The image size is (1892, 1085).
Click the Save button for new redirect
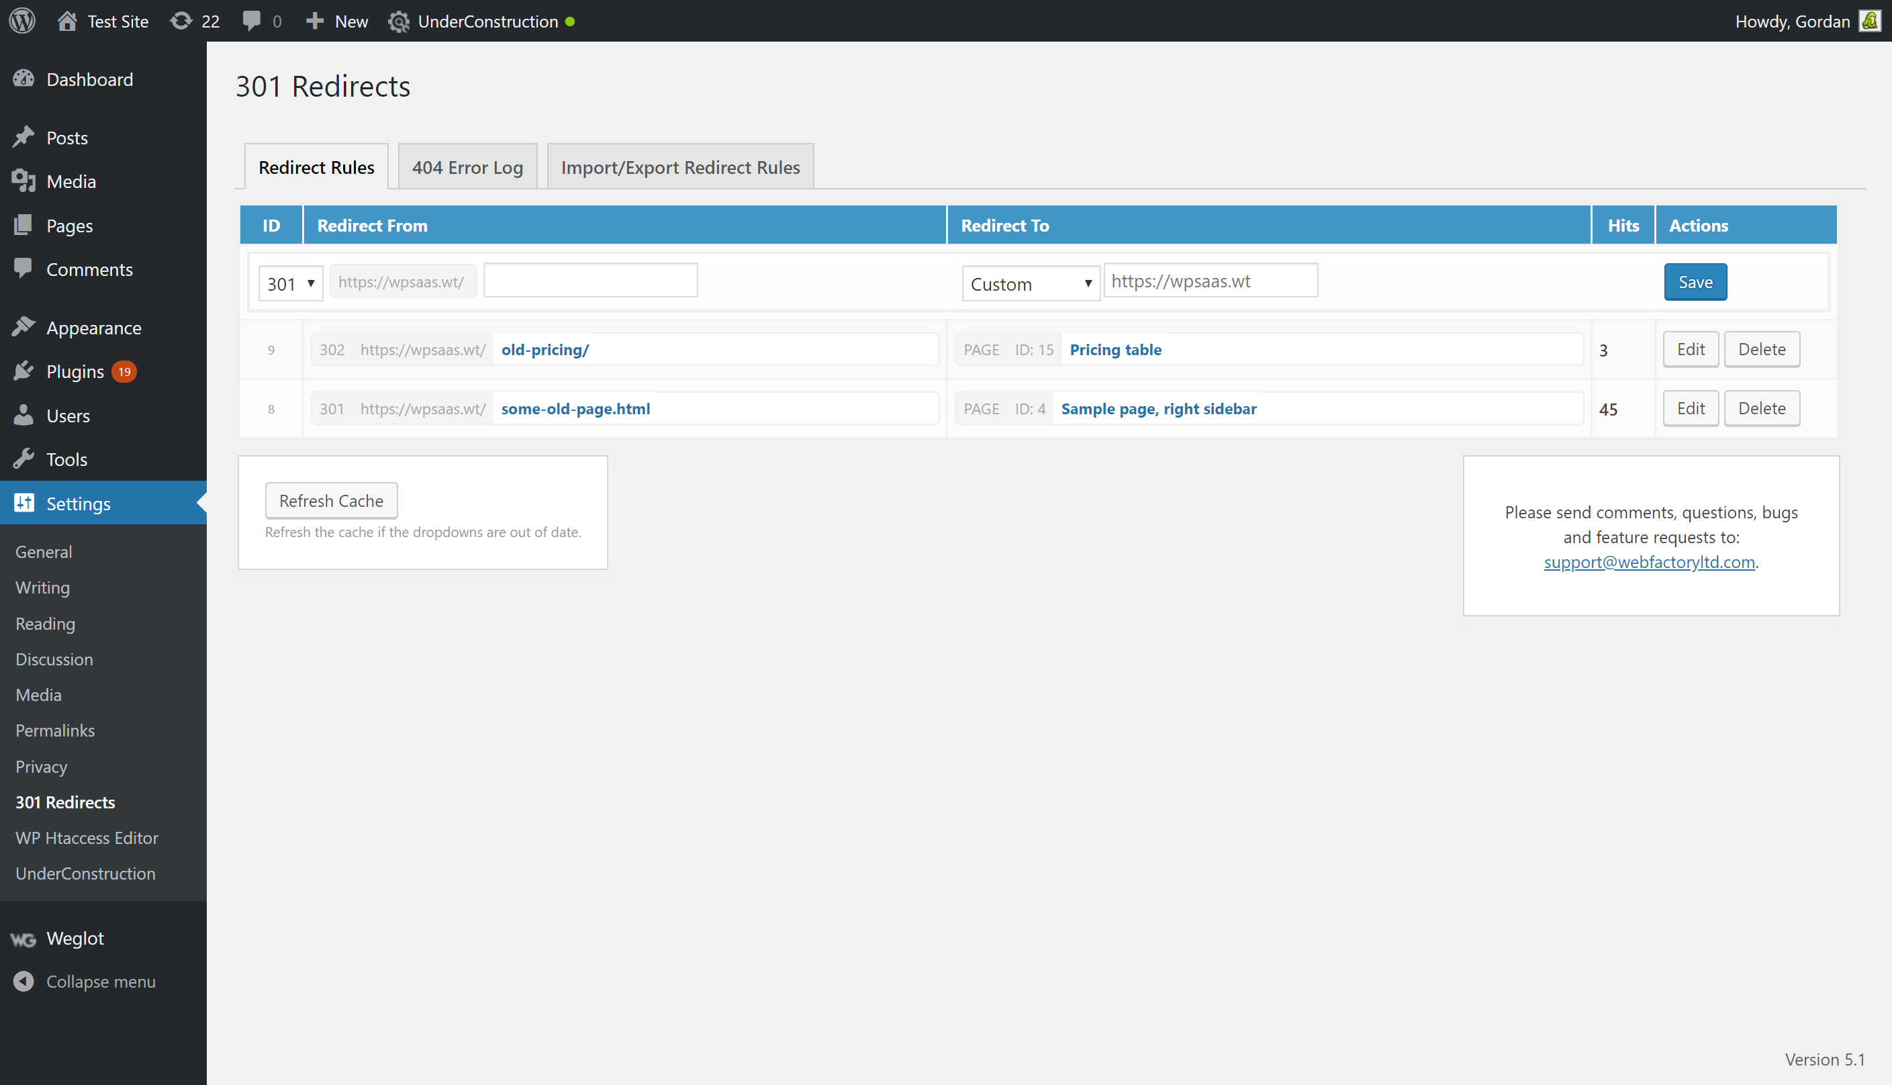coord(1695,282)
